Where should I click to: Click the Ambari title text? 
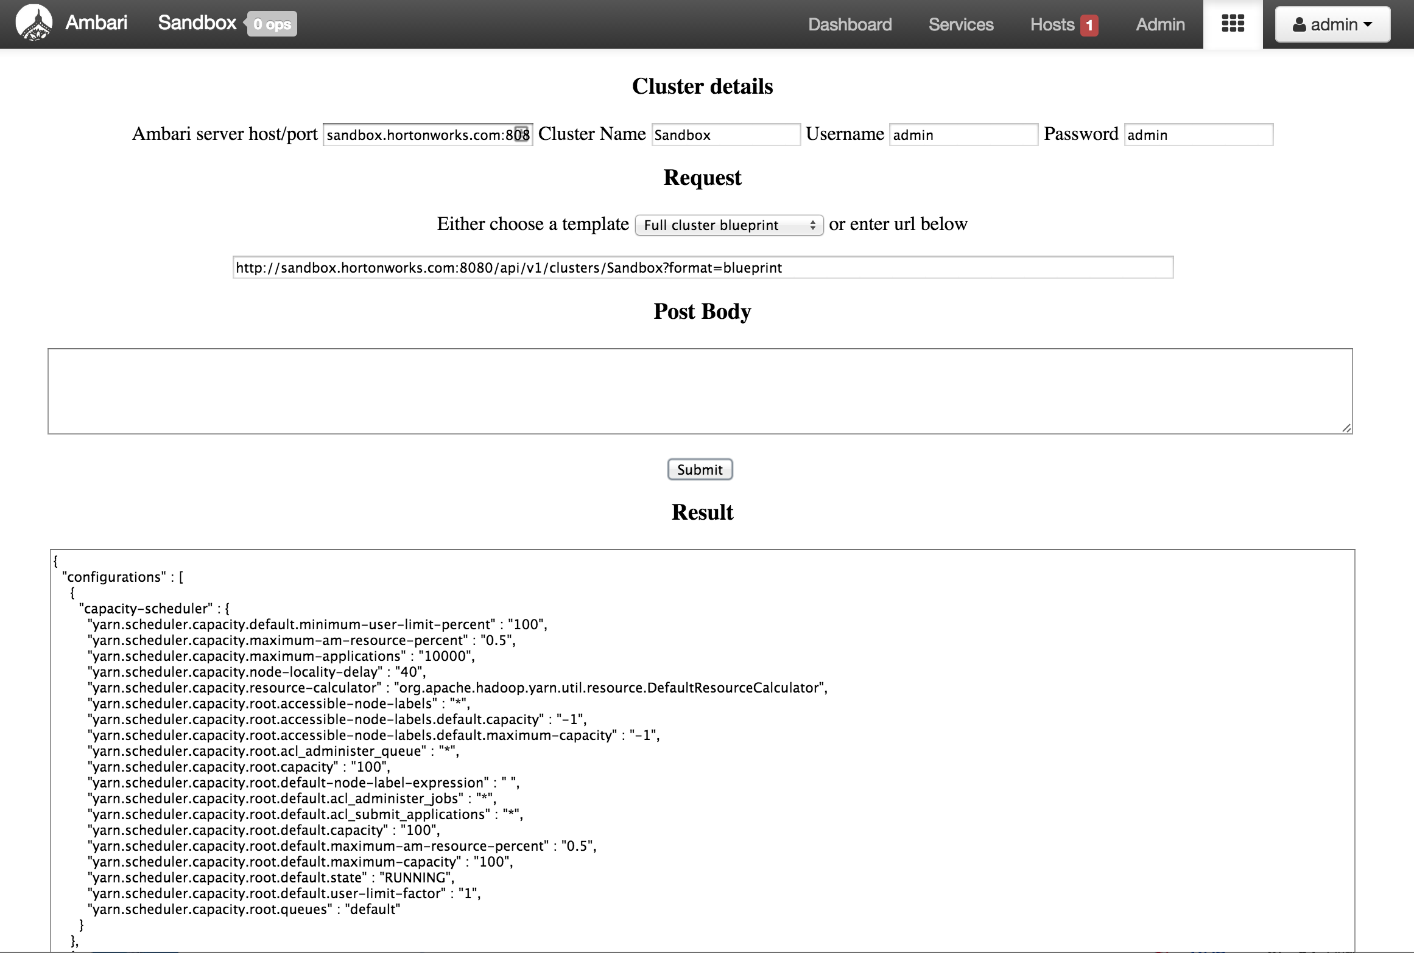click(x=96, y=23)
